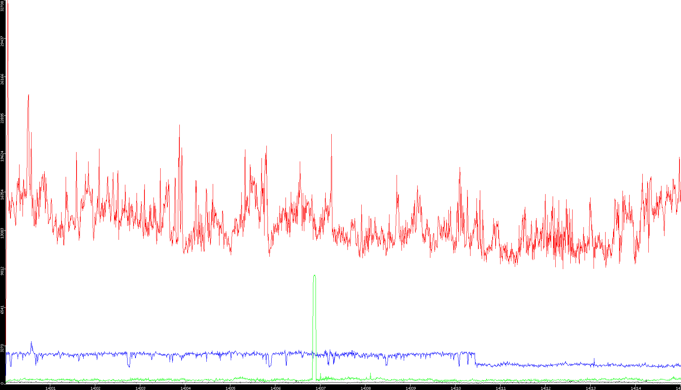
Task: Click the 14:03 label on the time axis
Action: click(141, 388)
